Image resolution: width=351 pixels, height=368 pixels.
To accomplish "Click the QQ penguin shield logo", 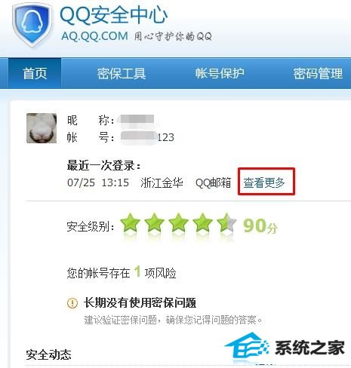I will point(32,25).
